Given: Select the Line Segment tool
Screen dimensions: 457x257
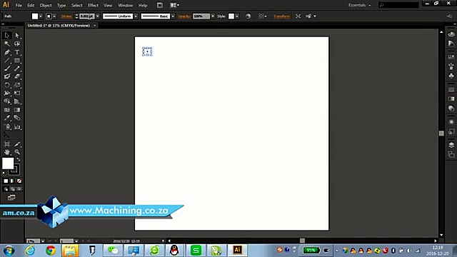Looking at the screenshot, I should pyautogui.click(x=7, y=60).
